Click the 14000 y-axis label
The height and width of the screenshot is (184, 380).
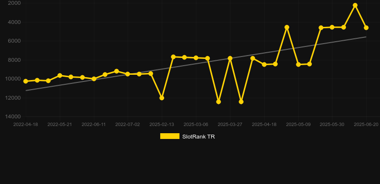[x=13, y=116]
